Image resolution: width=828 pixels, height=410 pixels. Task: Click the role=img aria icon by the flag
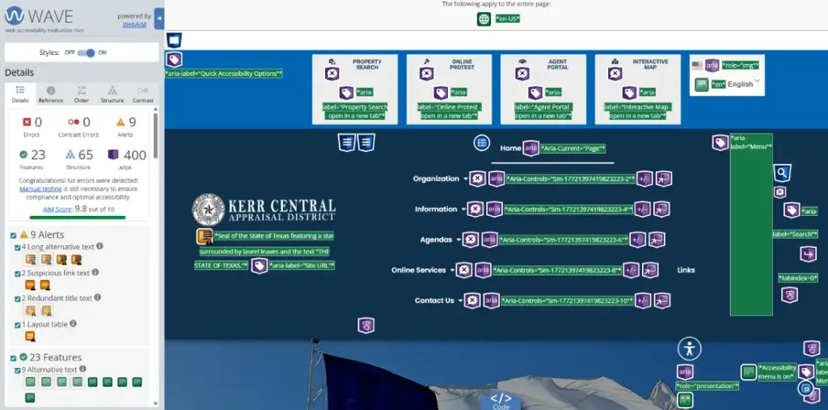click(712, 66)
